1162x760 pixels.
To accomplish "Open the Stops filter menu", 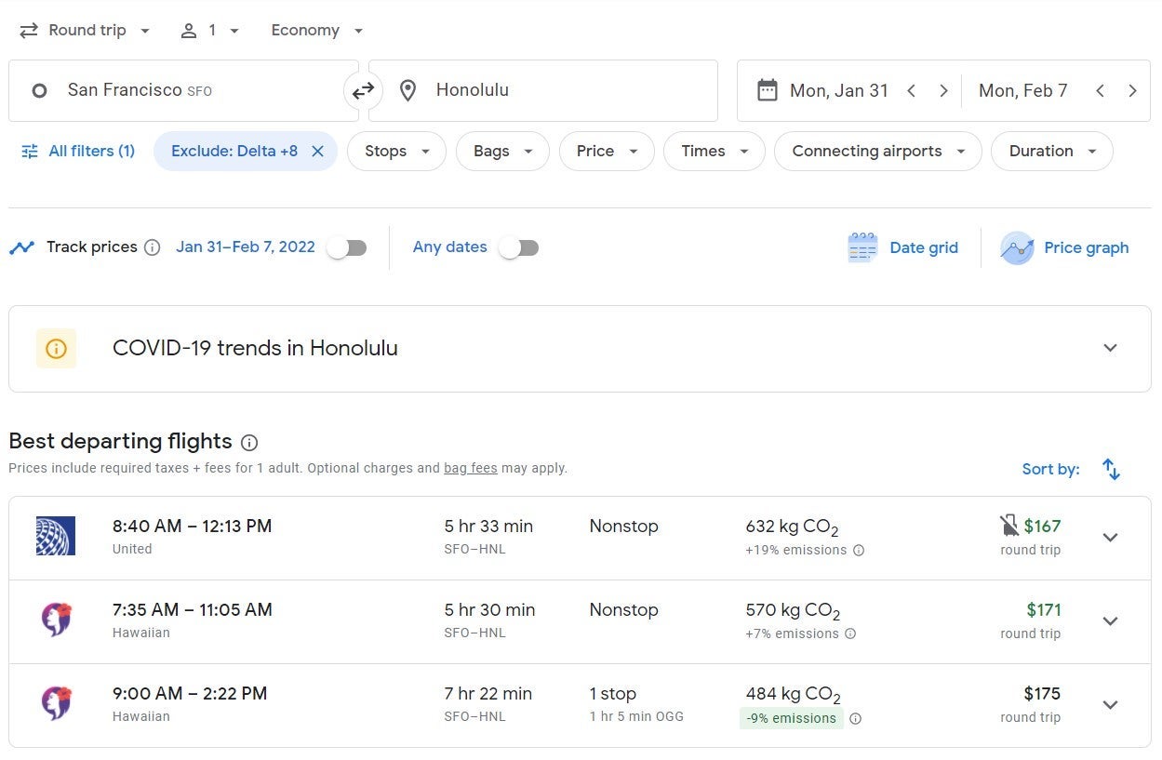I will pyautogui.click(x=396, y=151).
